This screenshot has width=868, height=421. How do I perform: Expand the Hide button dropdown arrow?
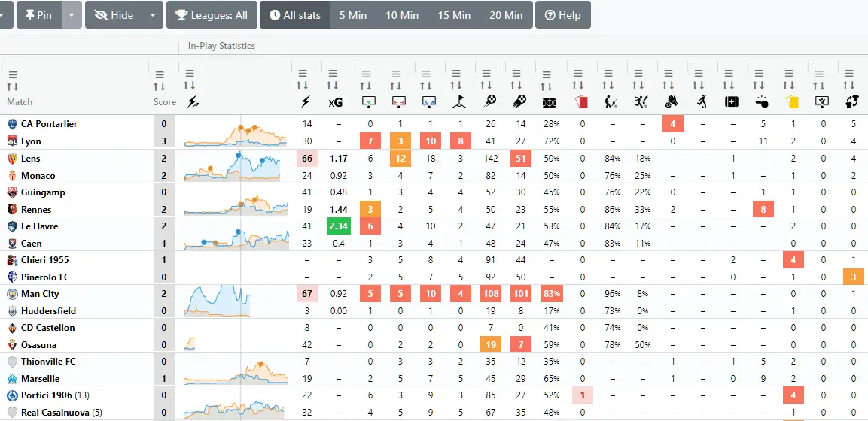[x=153, y=15]
